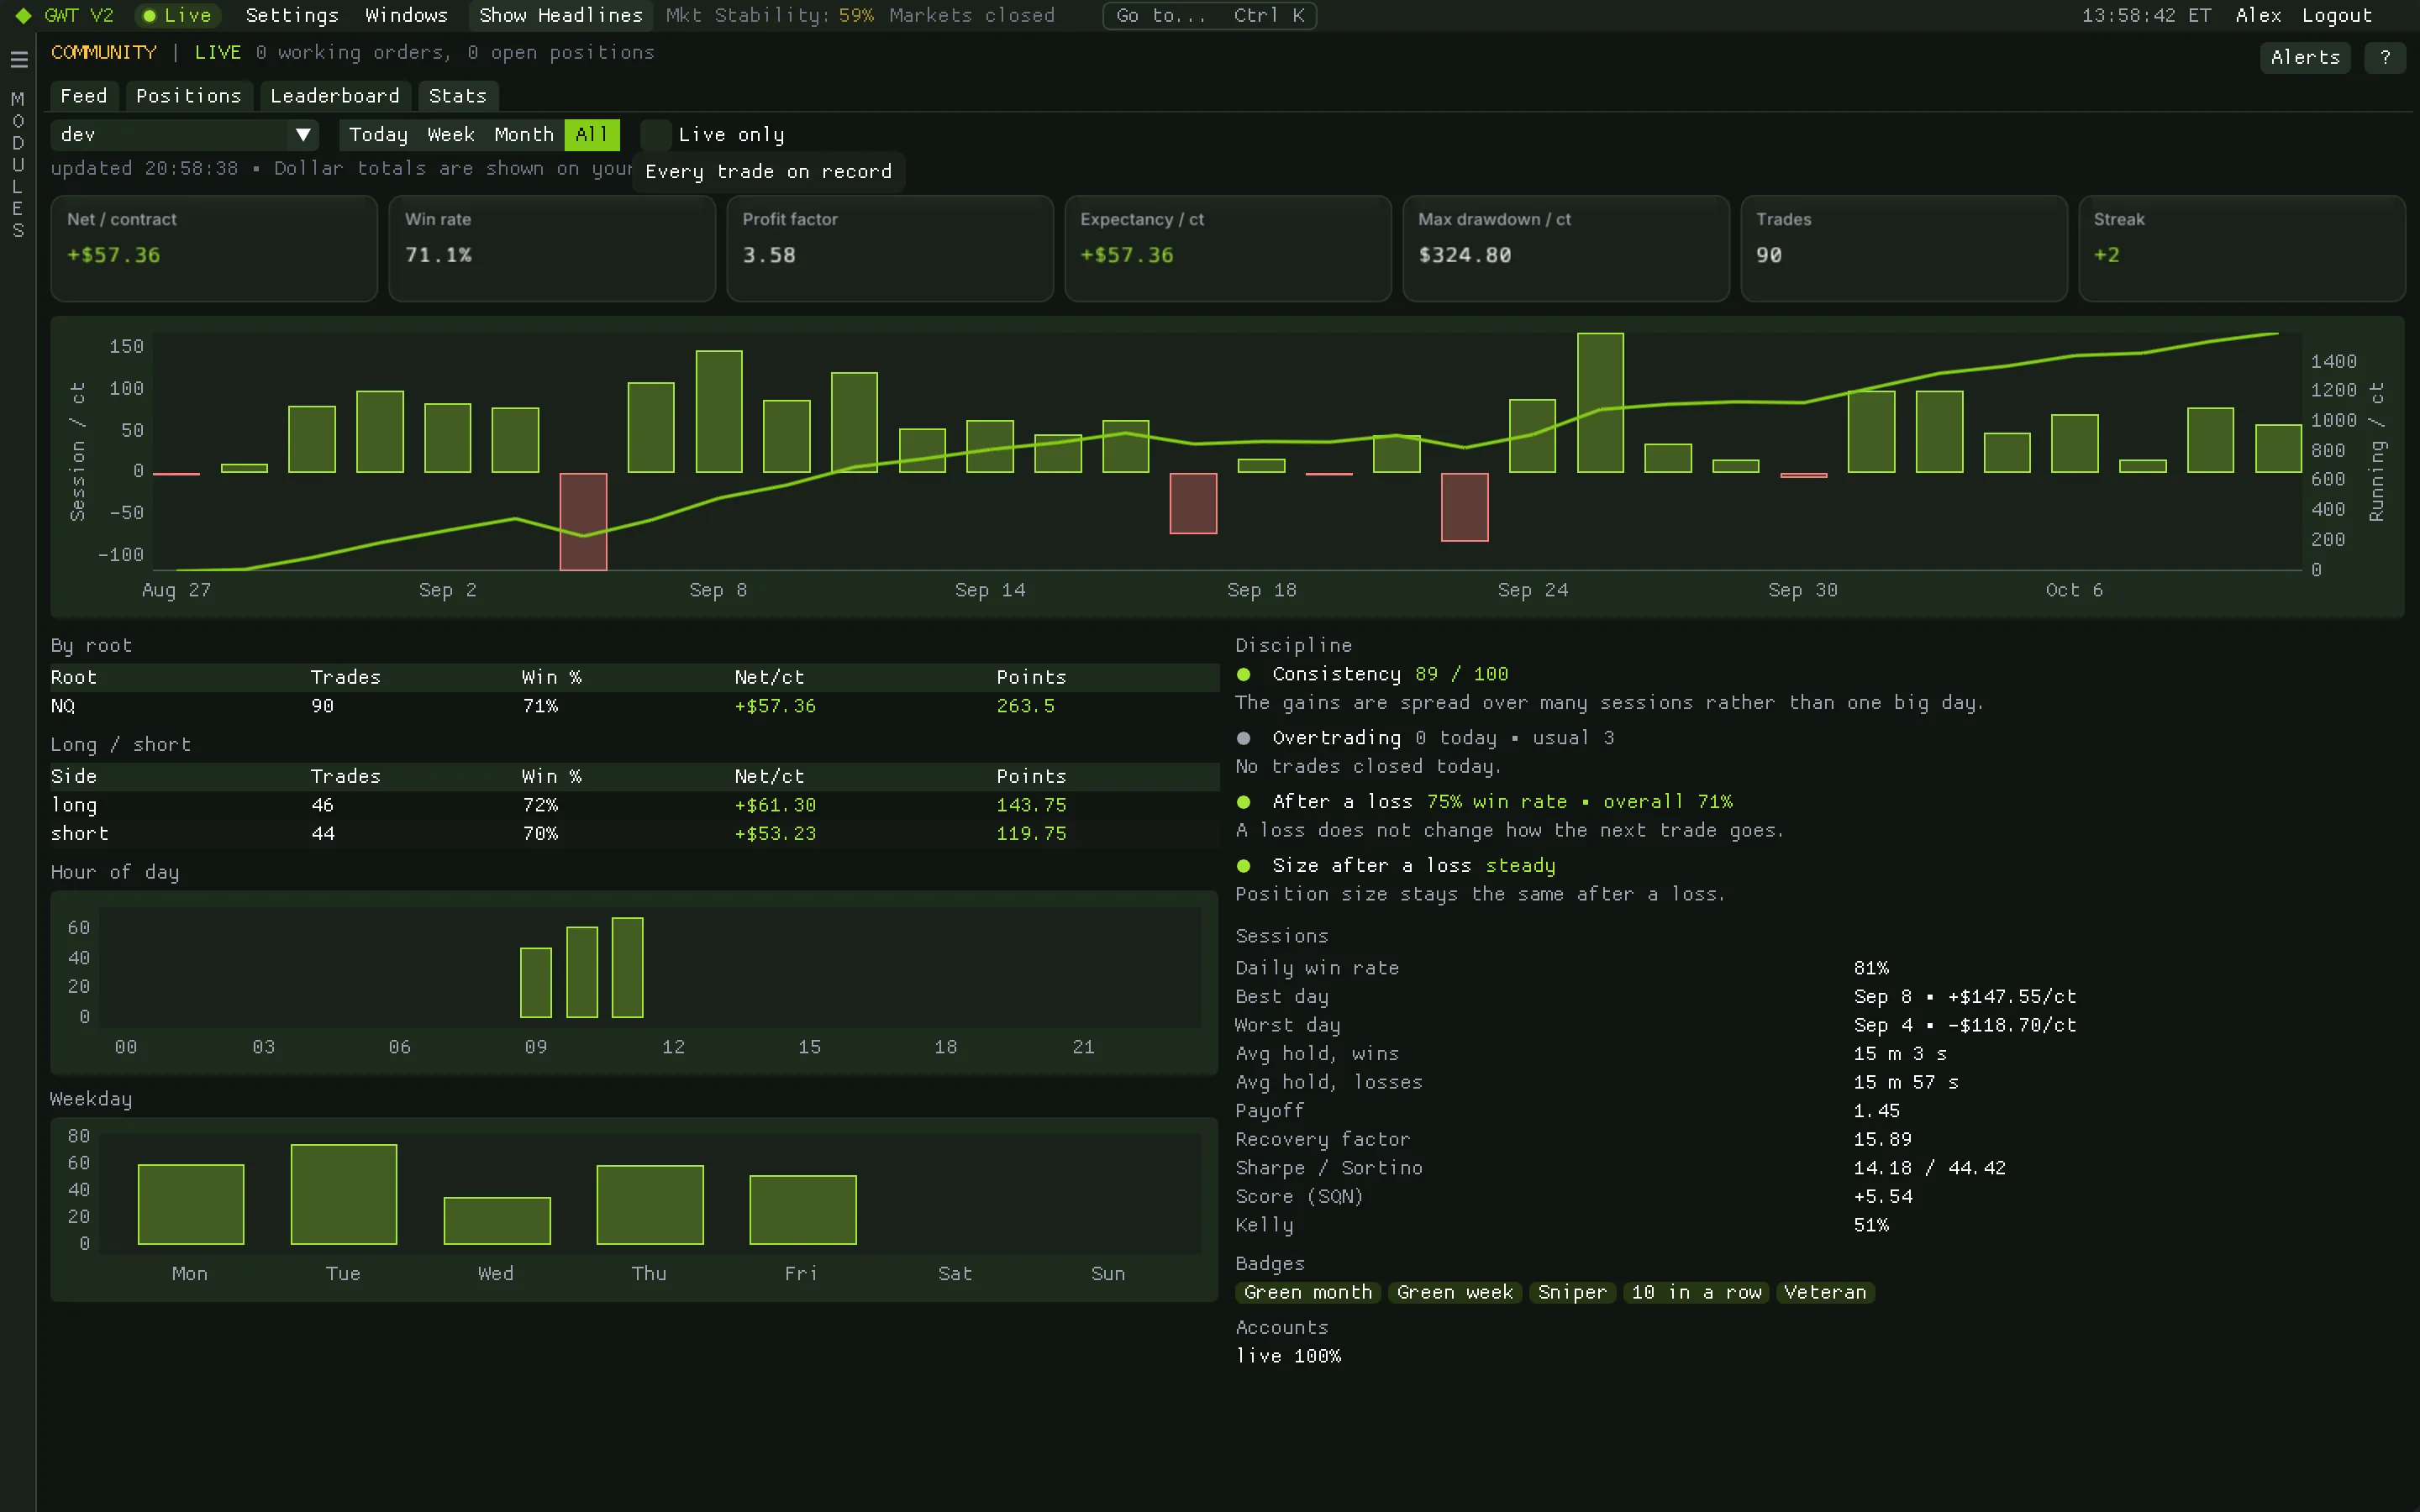2420x1512 pixels.
Task: Click the long row in Long / short table
Action: tap(635, 805)
